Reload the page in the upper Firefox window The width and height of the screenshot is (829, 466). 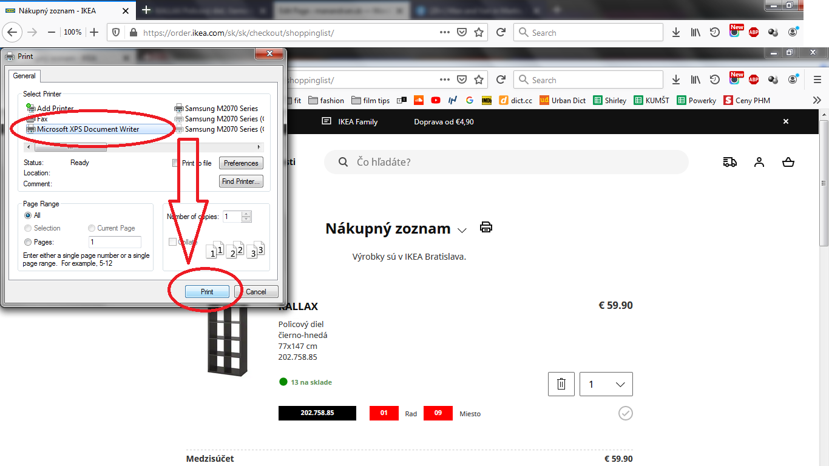coord(501,33)
